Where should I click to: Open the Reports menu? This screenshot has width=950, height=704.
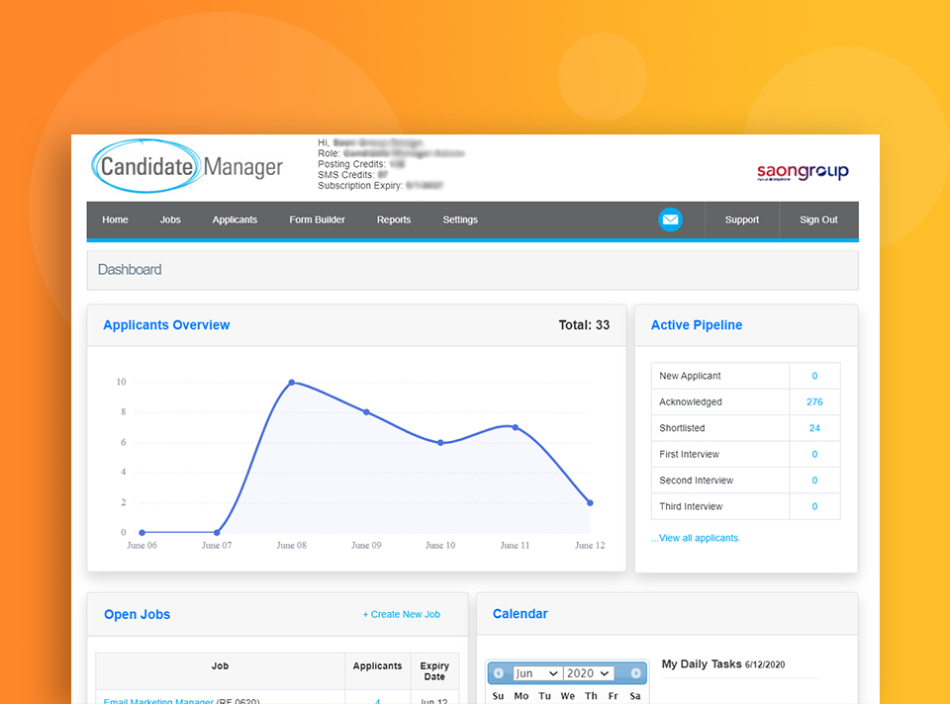[393, 220]
